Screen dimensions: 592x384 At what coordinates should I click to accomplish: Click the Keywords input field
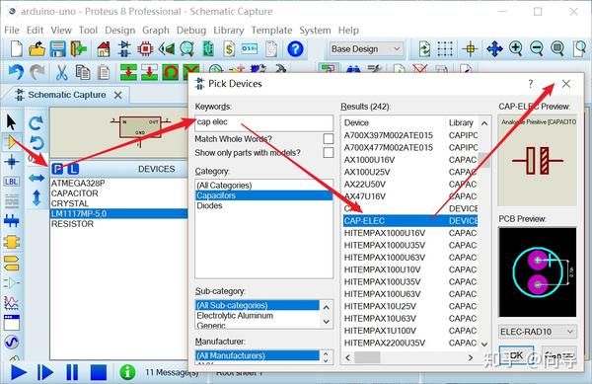[263, 122]
